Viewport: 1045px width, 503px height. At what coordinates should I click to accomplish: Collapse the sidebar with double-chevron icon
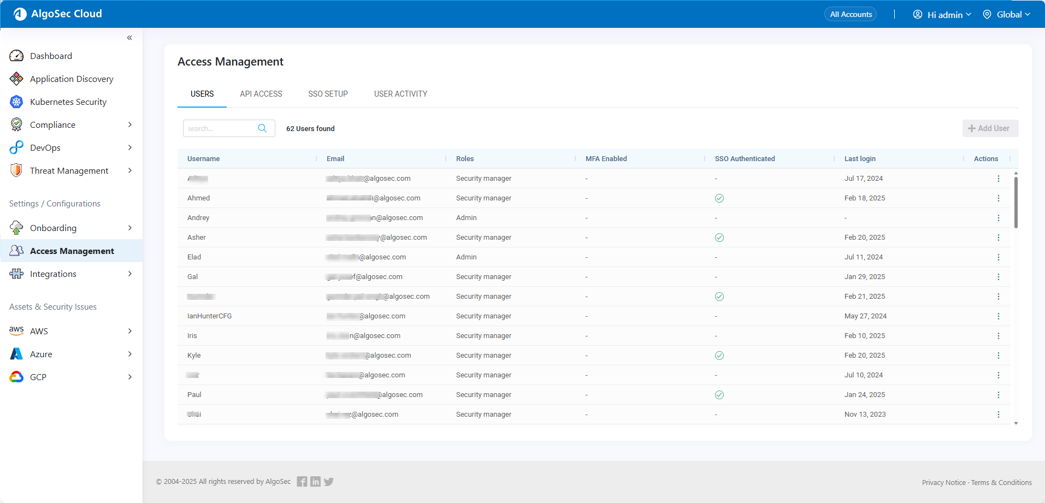129,38
